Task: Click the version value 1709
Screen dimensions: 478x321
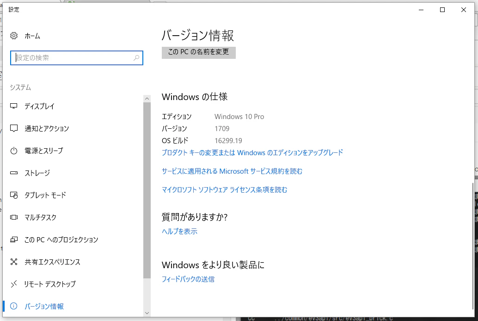Action: click(222, 129)
